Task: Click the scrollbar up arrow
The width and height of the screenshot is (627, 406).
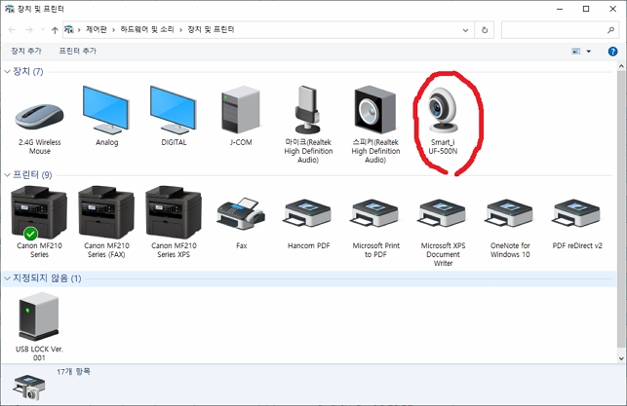Action: pyautogui.click(x=621, y=66)
